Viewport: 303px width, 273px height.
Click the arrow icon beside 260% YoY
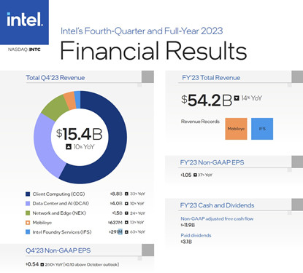point(42,264)
